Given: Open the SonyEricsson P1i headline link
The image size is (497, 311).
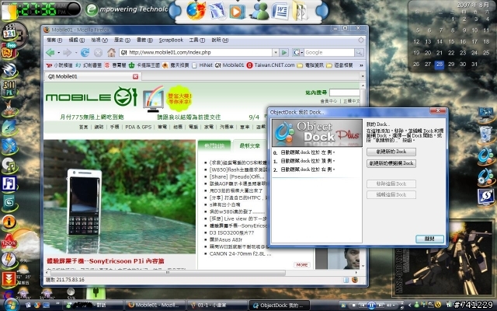Looking at the screenshot, I should pyautogui.click(x=106, y=261).
